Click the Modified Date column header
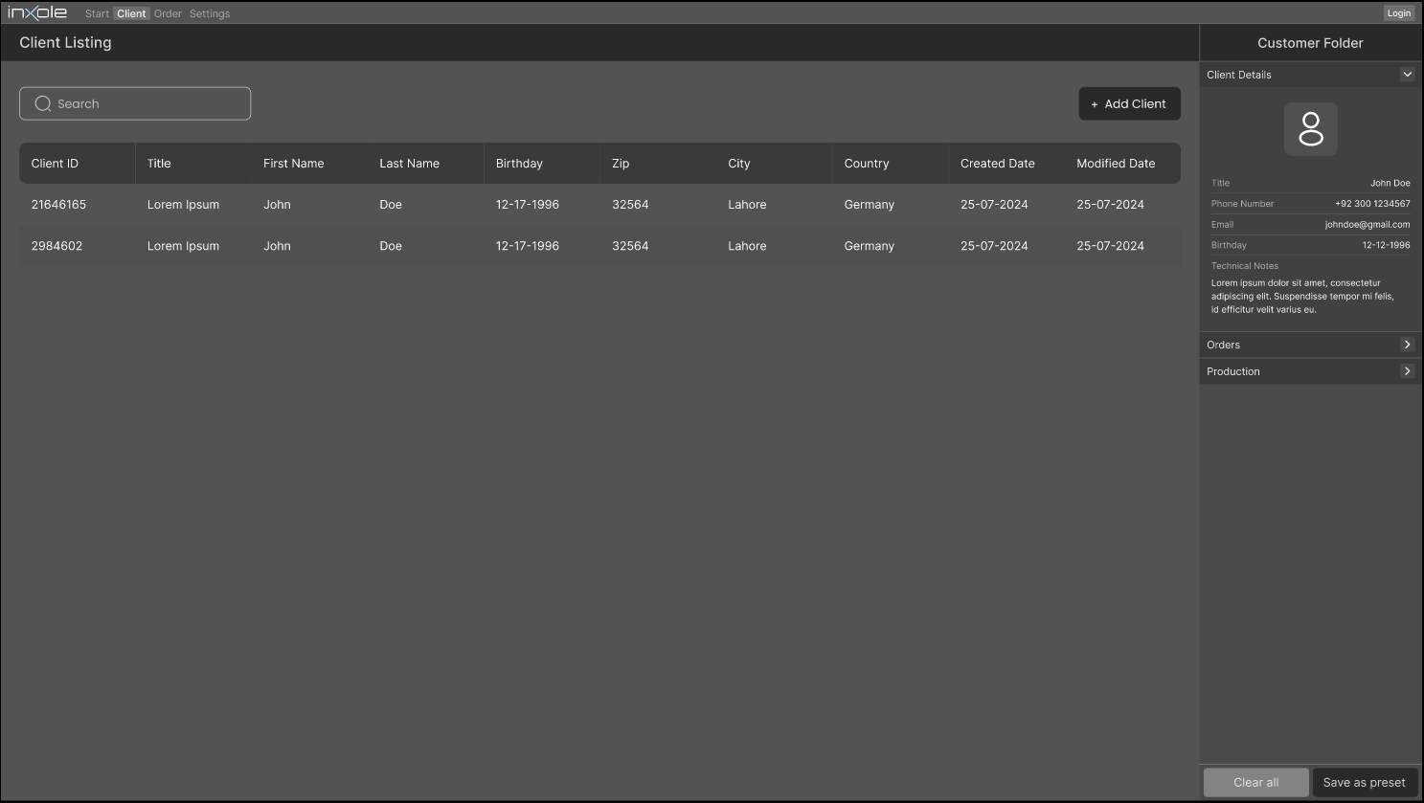This screenshot has width=1424, height=803. coord(1116,164)
